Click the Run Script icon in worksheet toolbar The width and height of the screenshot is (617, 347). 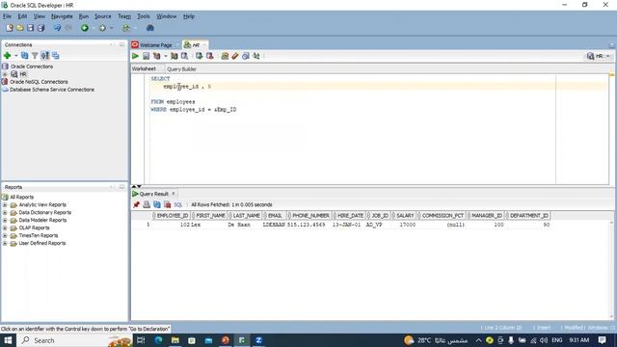click(146, 56)
